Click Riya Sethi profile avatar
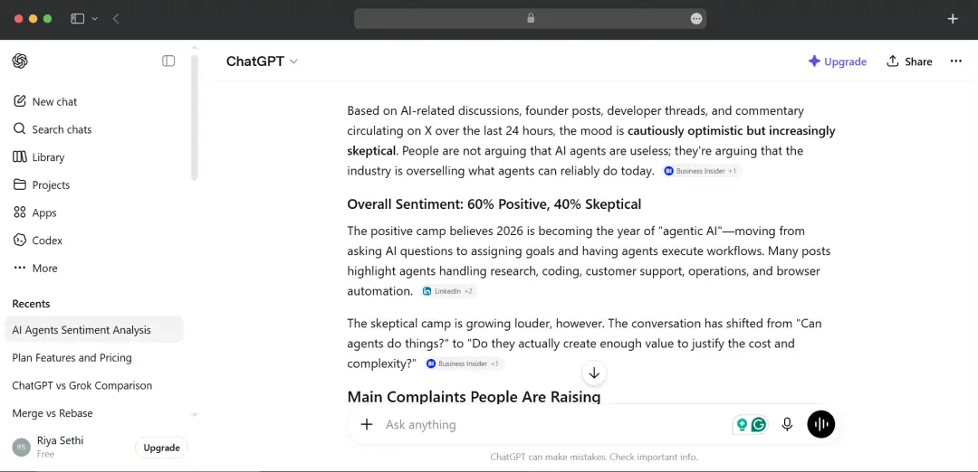 (x=21, y=447)
